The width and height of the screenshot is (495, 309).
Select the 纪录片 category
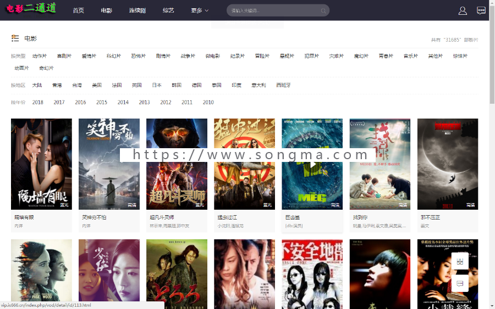[238, 56]
